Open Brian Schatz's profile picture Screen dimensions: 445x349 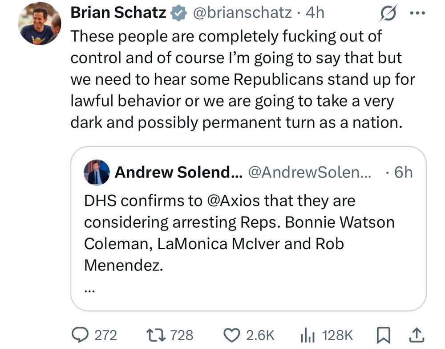tap(40, 24)
